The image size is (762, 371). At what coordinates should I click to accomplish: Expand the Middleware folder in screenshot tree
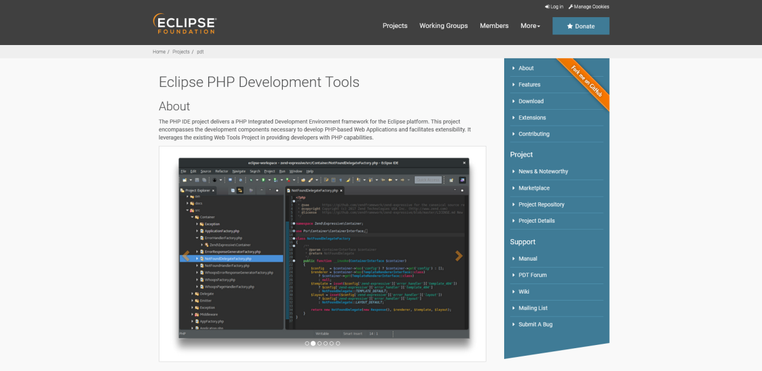click(192, 314)
